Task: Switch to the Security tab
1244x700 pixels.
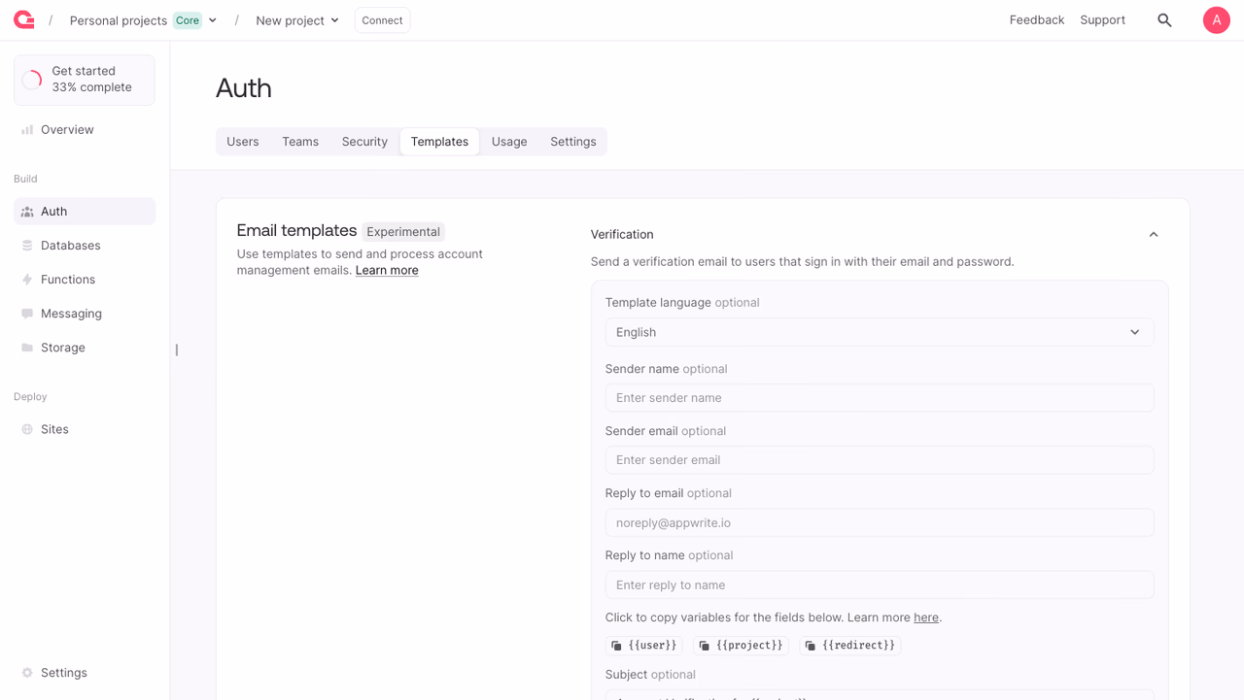Action: pyautogui.click(x=364, y=142)
